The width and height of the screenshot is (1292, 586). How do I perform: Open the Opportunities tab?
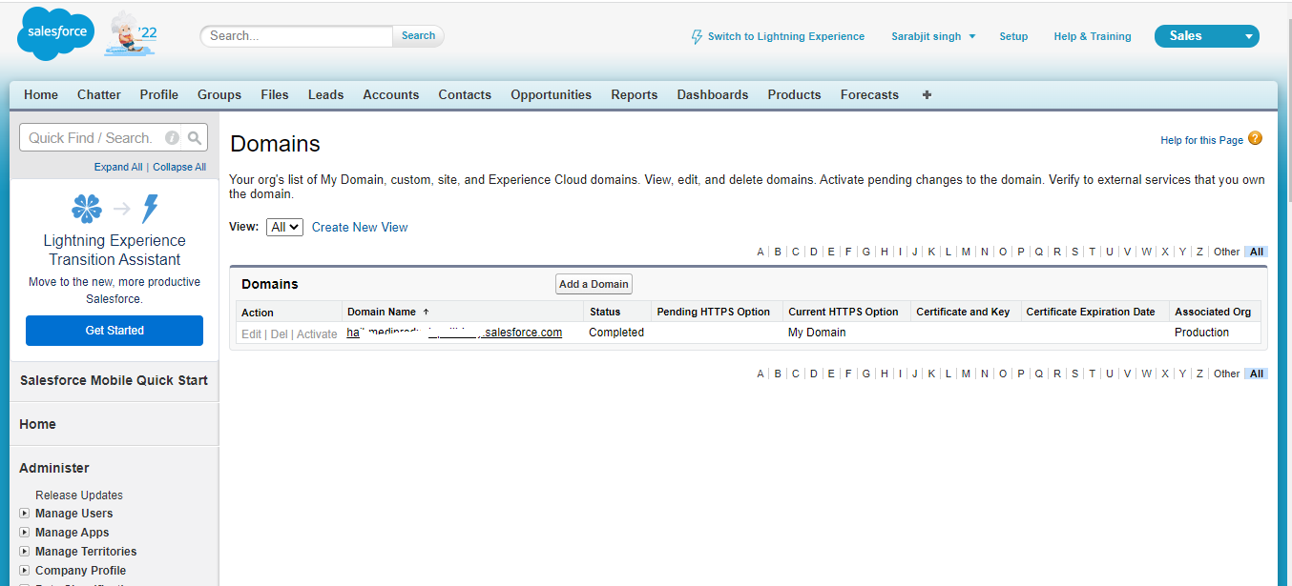[x=551, y=95]
